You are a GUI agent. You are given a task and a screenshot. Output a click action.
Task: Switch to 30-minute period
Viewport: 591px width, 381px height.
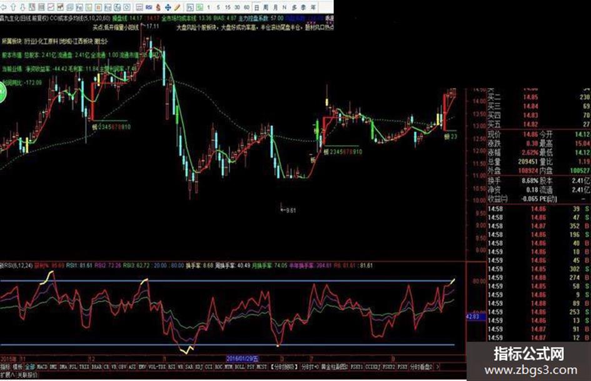pyautogui.click(x=236, y=7)
